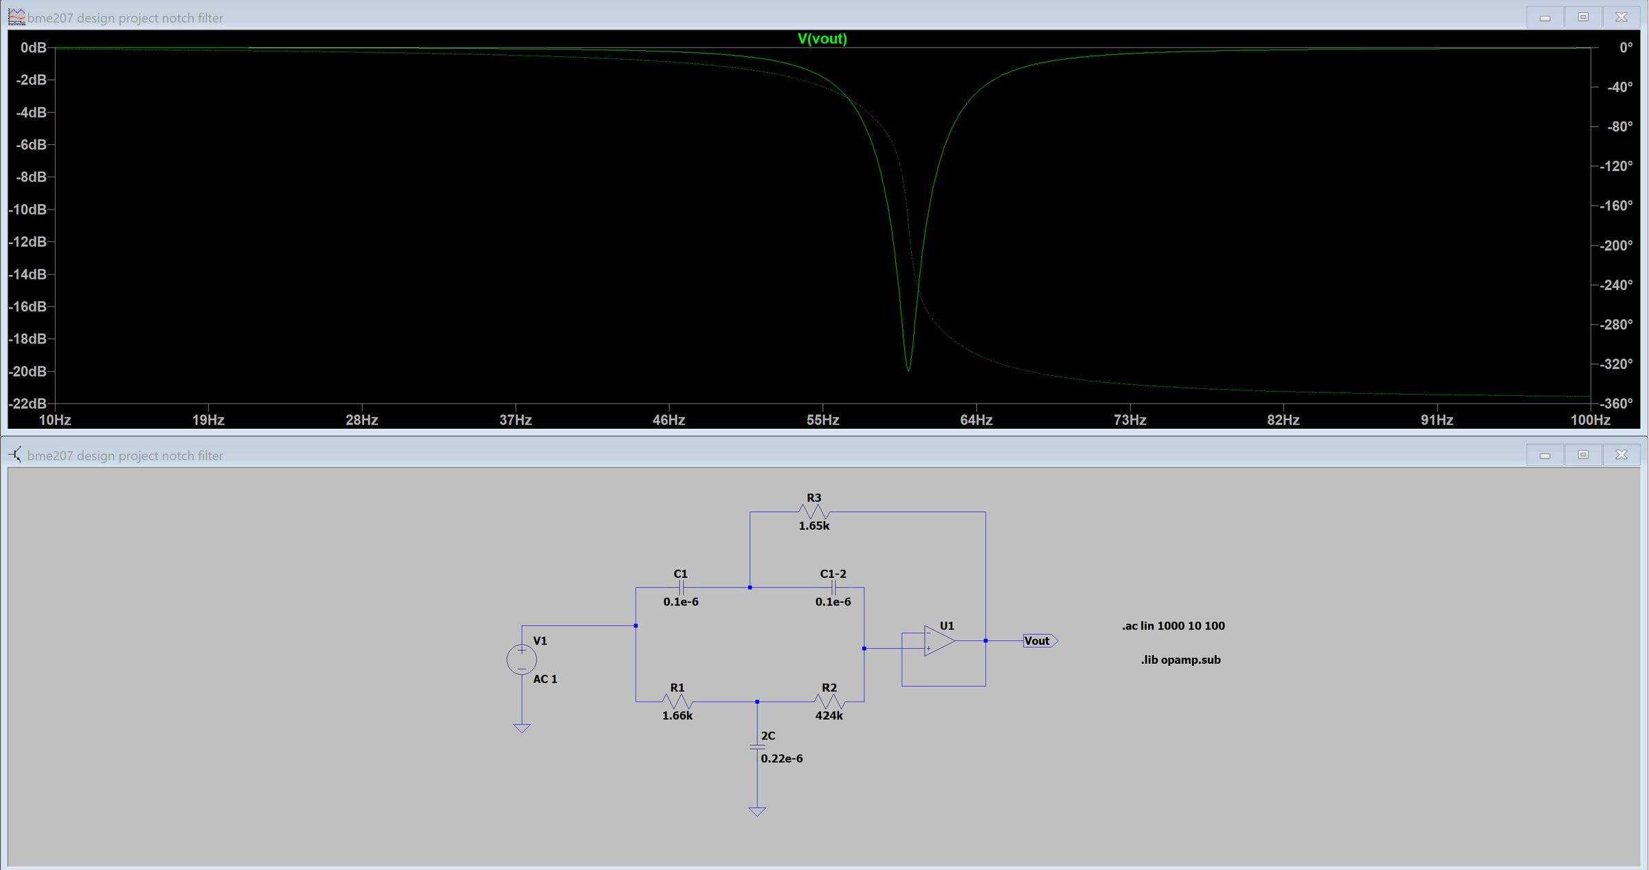1649x870 pixels.
Task: Select the 2C 0.22e-6 capacitor symbol
Action: tap(757, 748)
